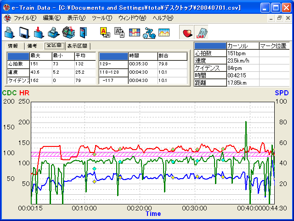
Task: Click the download data toolbar icon
Action: coord(39,33)
